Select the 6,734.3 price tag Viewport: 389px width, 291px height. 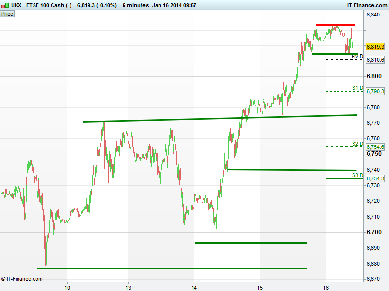pyautogui.click(x=375, y=178)
